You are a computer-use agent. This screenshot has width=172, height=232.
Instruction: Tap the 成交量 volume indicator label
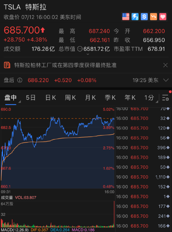point(7,197)
